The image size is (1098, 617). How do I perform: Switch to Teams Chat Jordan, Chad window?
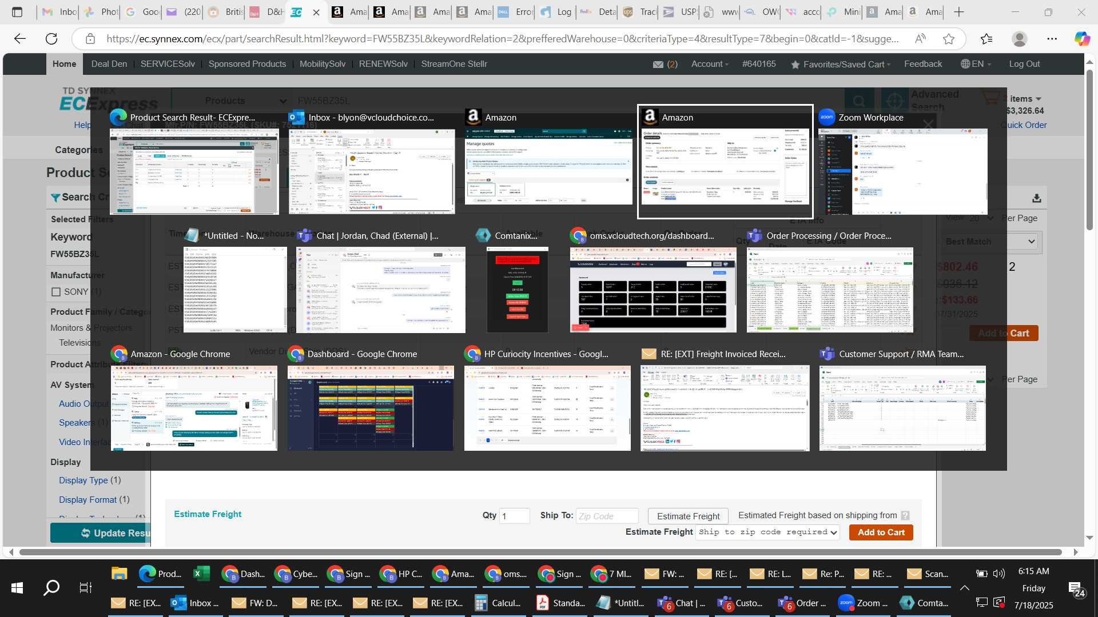pos(381,290)
